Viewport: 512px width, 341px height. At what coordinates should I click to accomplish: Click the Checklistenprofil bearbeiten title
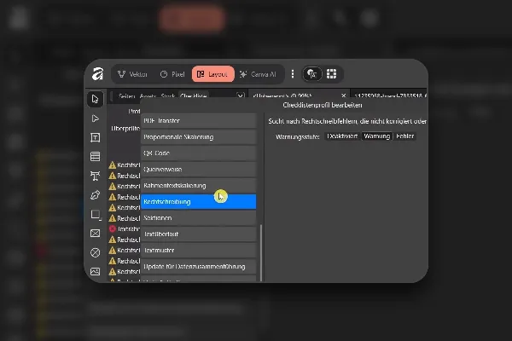tap(323, 105)
